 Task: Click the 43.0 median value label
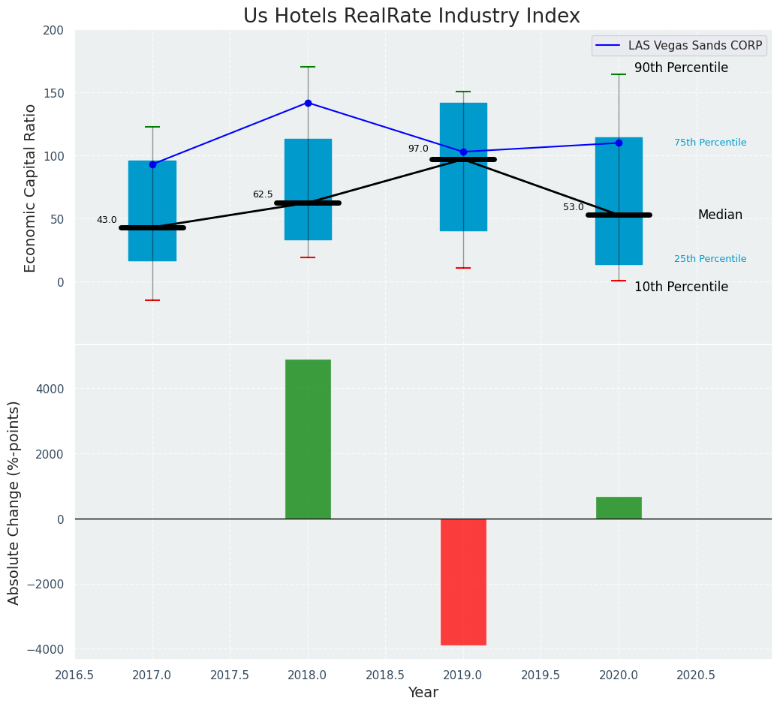[x=107, y=220]
